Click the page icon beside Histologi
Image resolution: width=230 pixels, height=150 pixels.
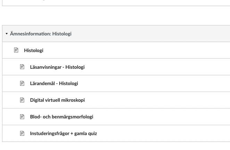16,50
